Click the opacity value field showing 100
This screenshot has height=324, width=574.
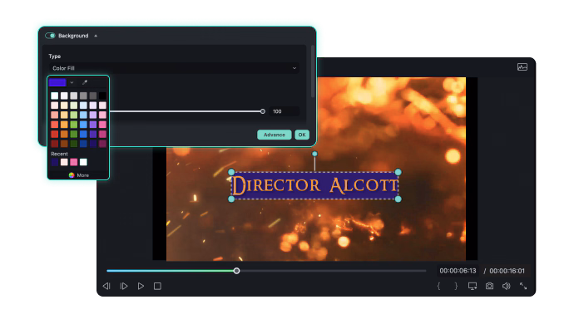click(284, 111)
